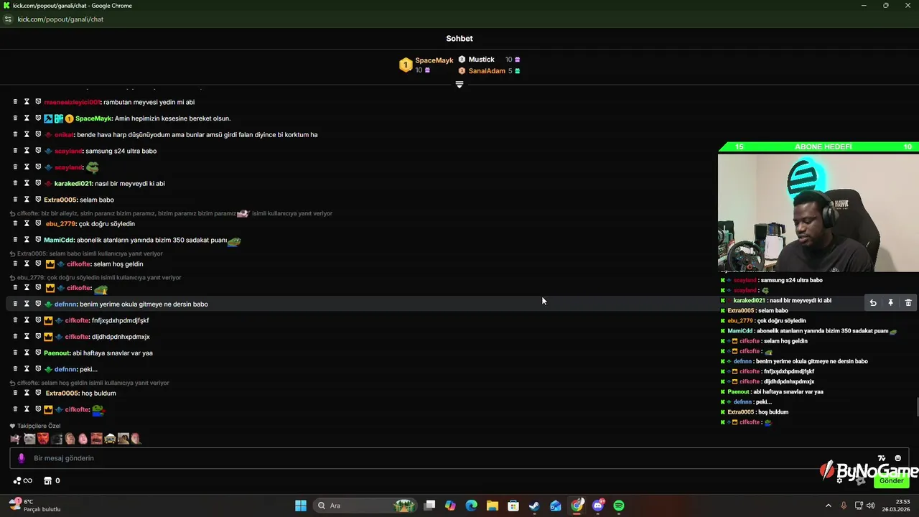The width and height of the screenshot is (919, 517).
Task: Open Discord from the taskbar
Action: click(598, 506)
